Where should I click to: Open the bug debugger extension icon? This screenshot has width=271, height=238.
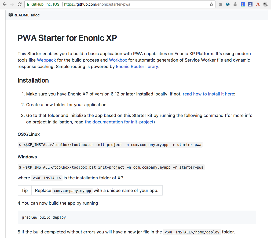tap(235, 4)
